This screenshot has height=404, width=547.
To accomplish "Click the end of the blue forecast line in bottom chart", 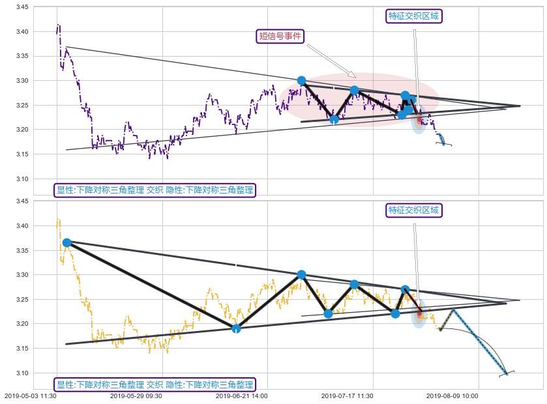I will click(506, 373).
